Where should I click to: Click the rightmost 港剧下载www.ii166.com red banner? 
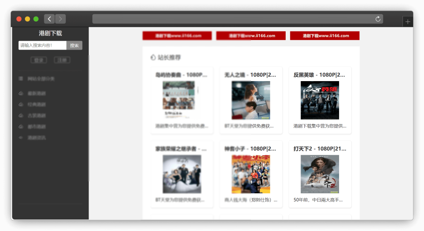pyautogui.click(x=325, y=36)
